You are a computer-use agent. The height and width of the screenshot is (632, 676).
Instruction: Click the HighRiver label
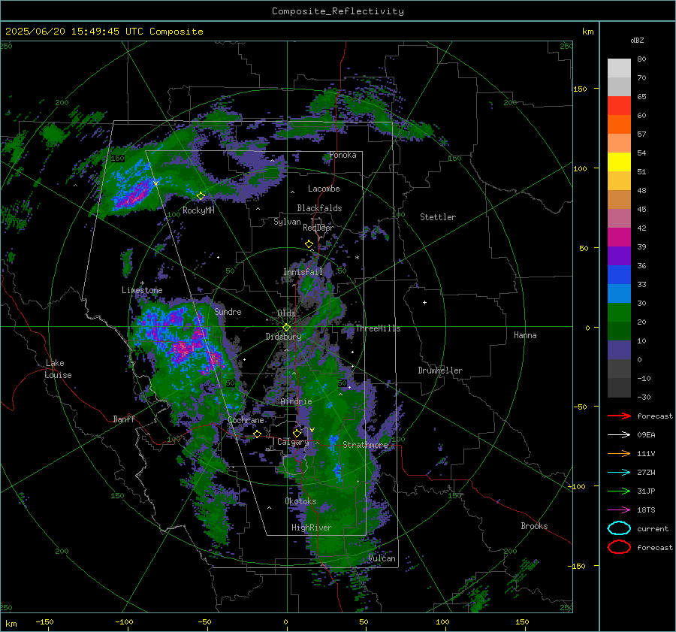(312, 528)
